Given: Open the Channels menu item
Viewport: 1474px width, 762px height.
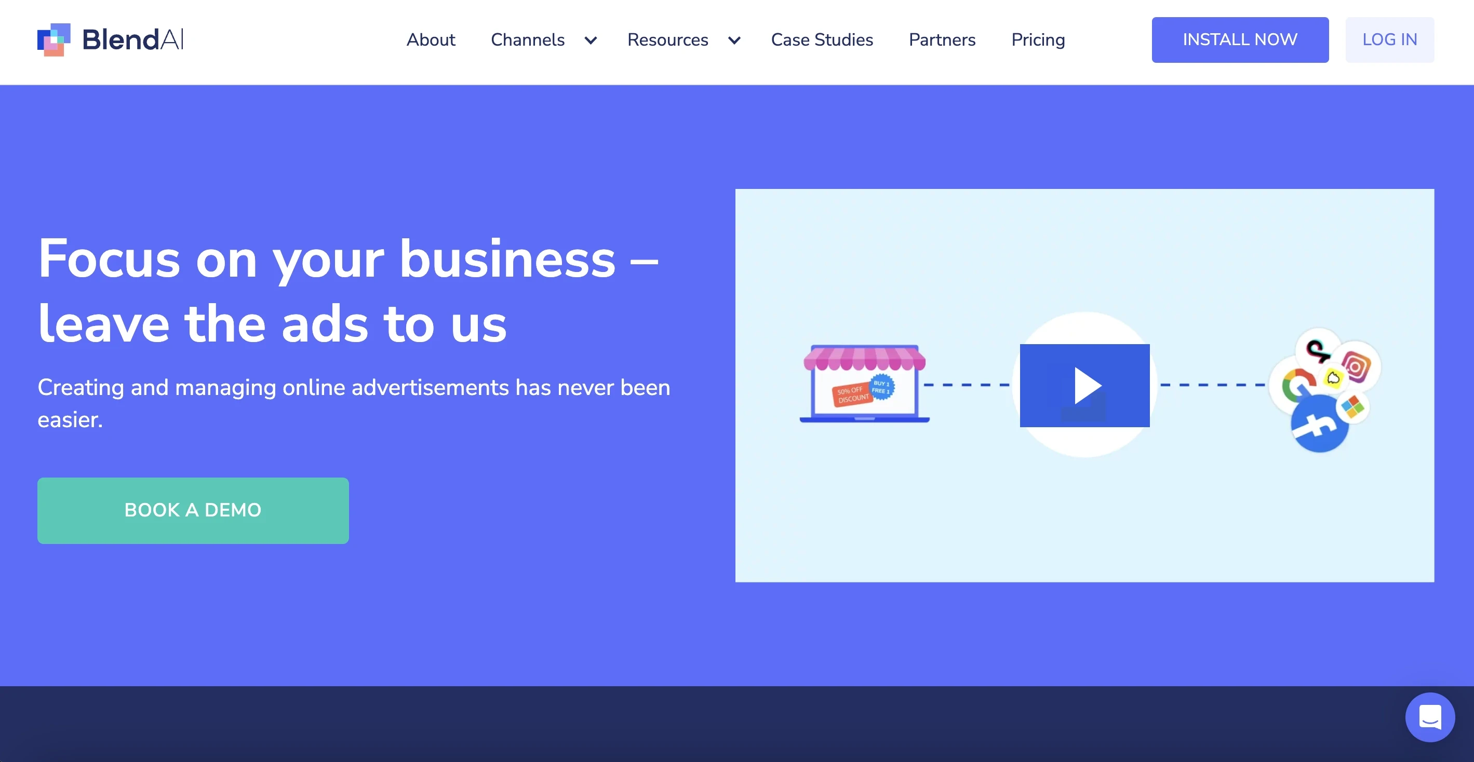Looking at the screenshot, I should click(528, 39).
